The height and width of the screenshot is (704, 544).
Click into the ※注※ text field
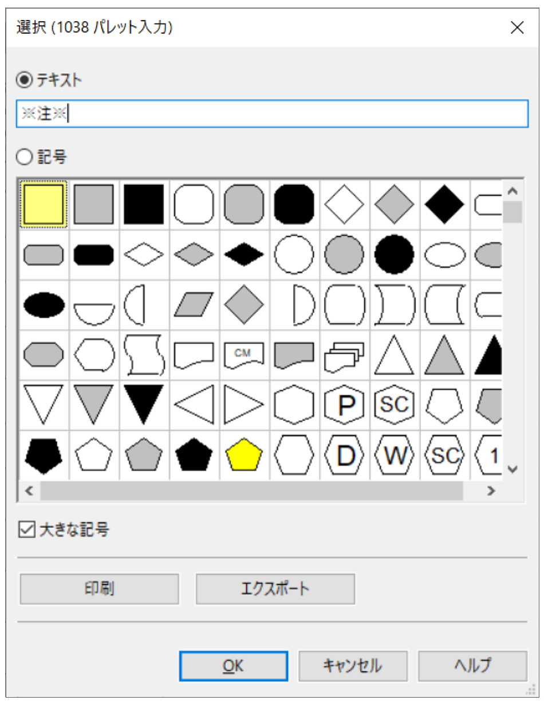pyautogui.click(x=272, y=113)
